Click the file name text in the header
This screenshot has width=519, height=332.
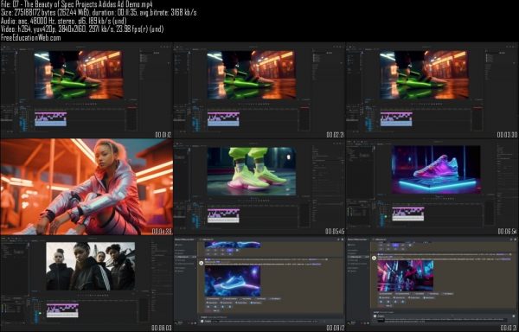click(x=76, y=4)
